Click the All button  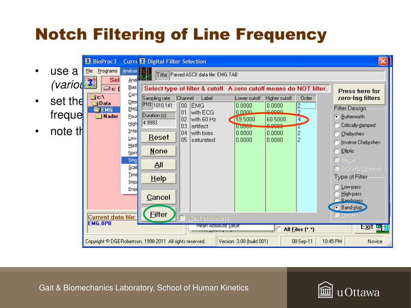pyautogui.click(x=159, y=165)
